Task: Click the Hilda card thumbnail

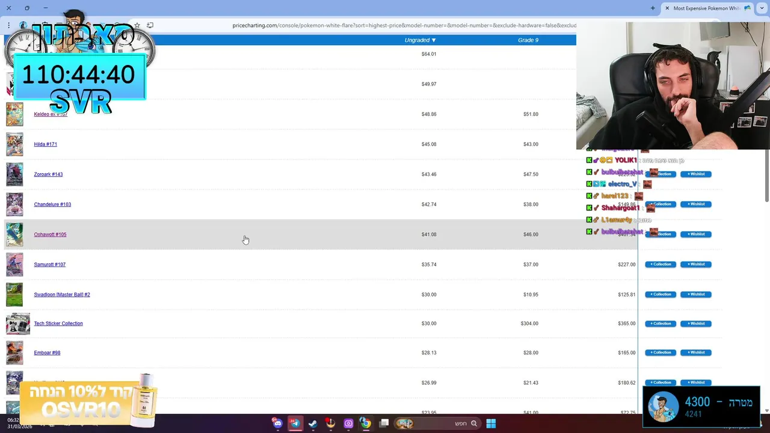Action: tap(14, 144)
